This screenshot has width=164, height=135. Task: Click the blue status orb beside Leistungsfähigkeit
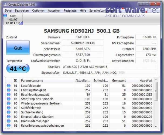pos(9,90)
